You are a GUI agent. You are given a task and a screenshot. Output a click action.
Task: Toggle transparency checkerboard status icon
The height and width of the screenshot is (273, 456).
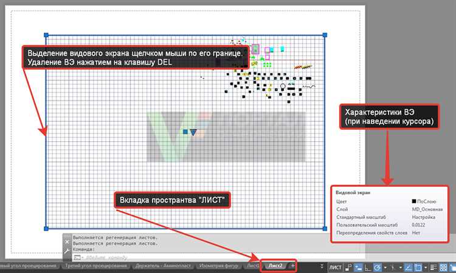click(443, 267)
